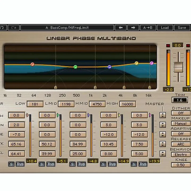Bypass the fifth band with attack 7.50
This screenshot has width=191, height=191.
point(143,164)
